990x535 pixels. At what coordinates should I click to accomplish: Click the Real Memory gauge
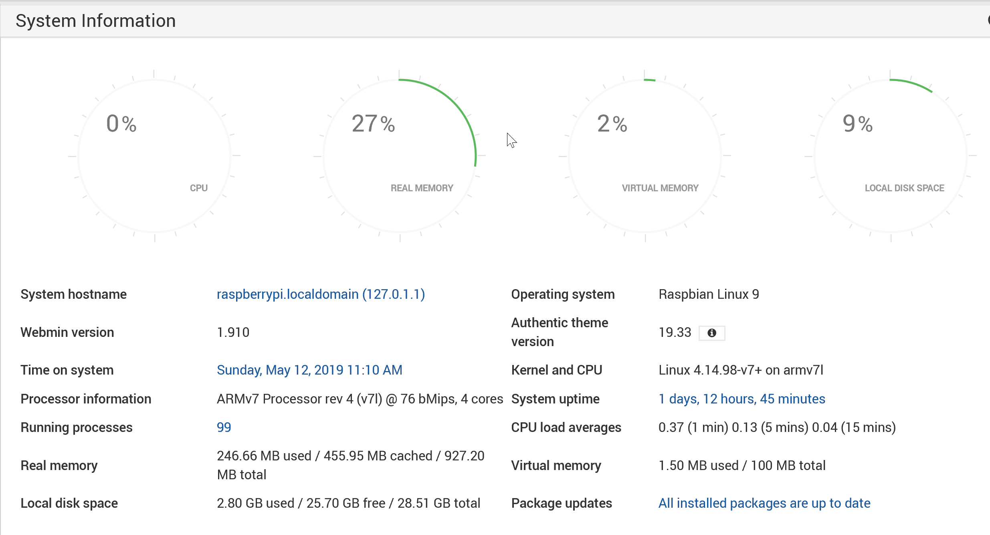coord(400,156)
